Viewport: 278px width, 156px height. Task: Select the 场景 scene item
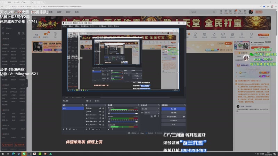[x=73, y=109]
